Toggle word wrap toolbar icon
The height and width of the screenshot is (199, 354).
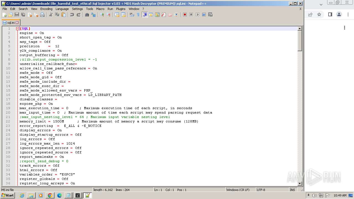tap(132, 15)
